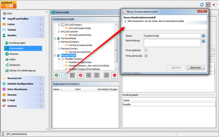Image resolution: width=219 pixels, height=137 pixels.
Task: Select ResellerModel tree node
Action: coord(69,56)
